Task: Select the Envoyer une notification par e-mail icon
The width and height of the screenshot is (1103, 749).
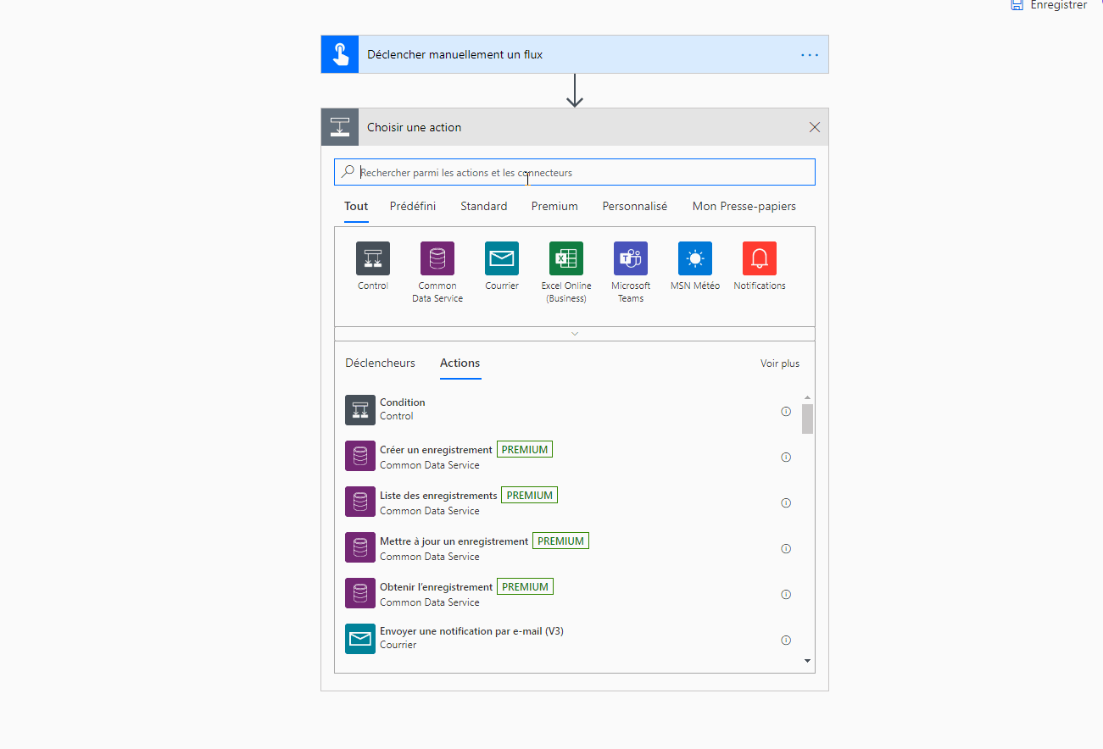Action: (x=360, y=639)
